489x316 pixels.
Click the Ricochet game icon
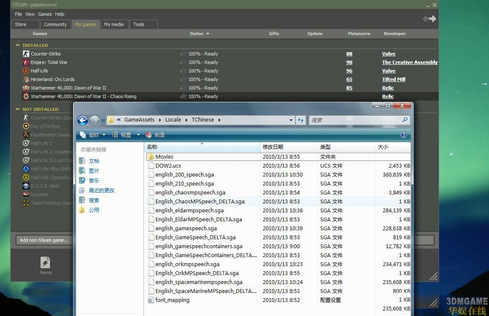coord(26,194)
